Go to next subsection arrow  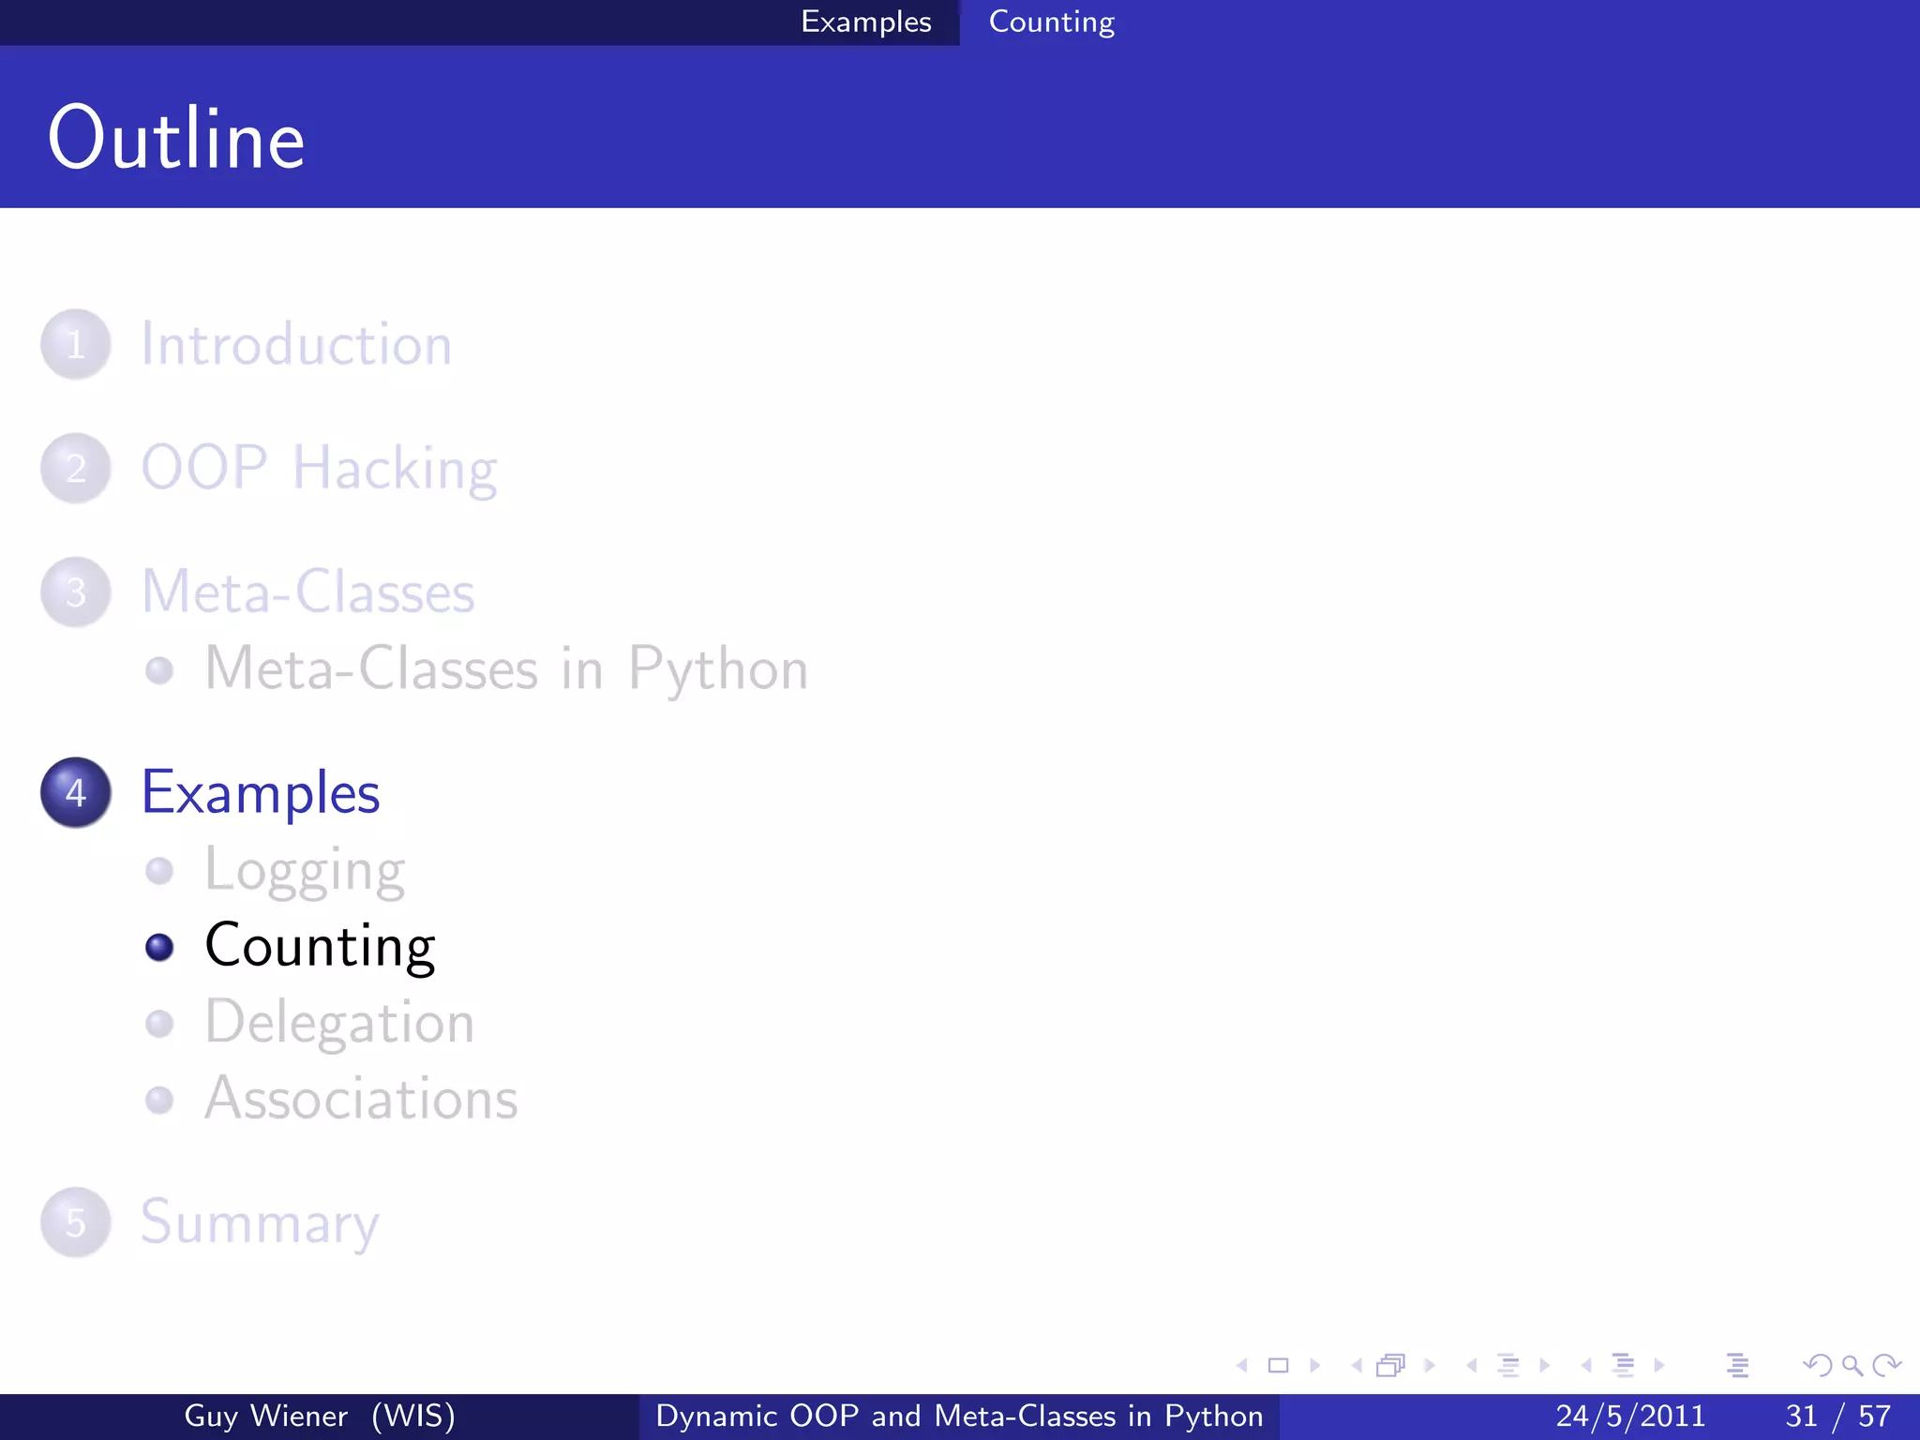1544,1366
